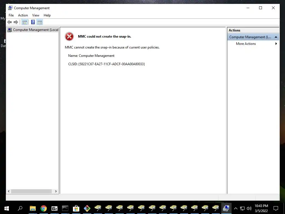Toggle the Show/Hide Console Tree button
285x214 pixels.
coord(24,22)
